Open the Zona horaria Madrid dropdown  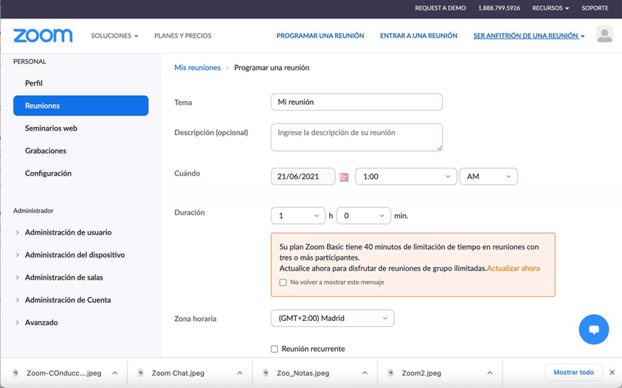click(x=333, y=318)
